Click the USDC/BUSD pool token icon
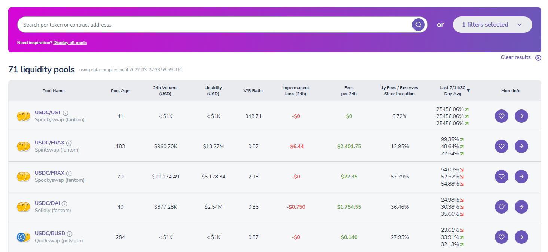548x252 pixels. 23,237
